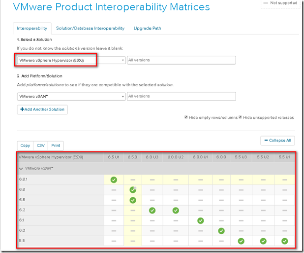This screenshot has height=253, width=304.
Task: Click the VMware Product Interoperability Matrices title
Action: 112,7
